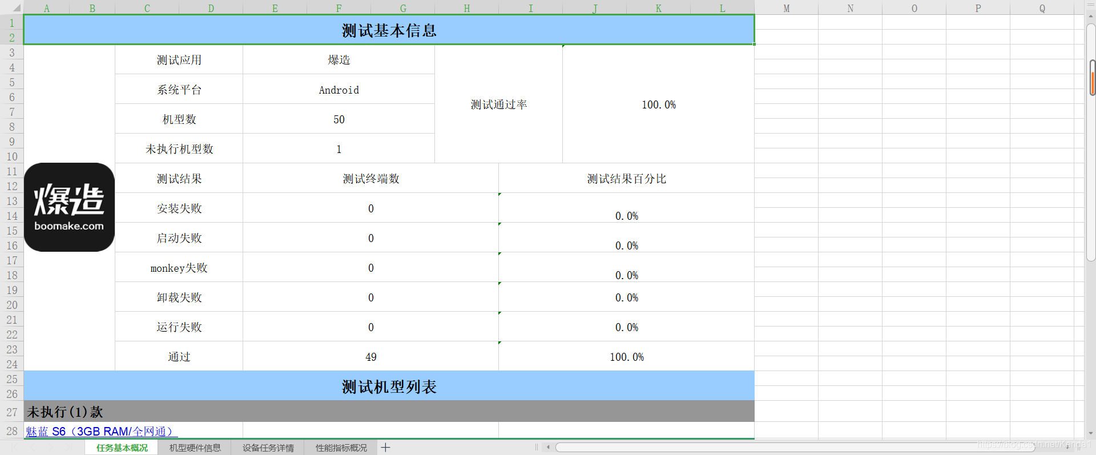Viewport: 1096px width, 455px height.
Task: Select row 13 header
Action: tap(11, 201)
